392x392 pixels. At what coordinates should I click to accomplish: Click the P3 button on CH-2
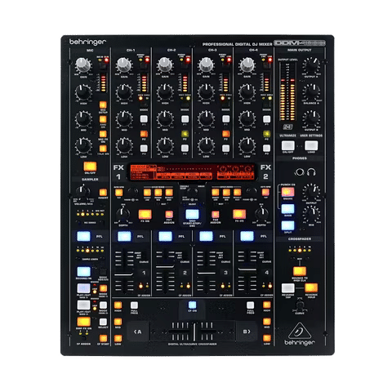click(185, 149)
